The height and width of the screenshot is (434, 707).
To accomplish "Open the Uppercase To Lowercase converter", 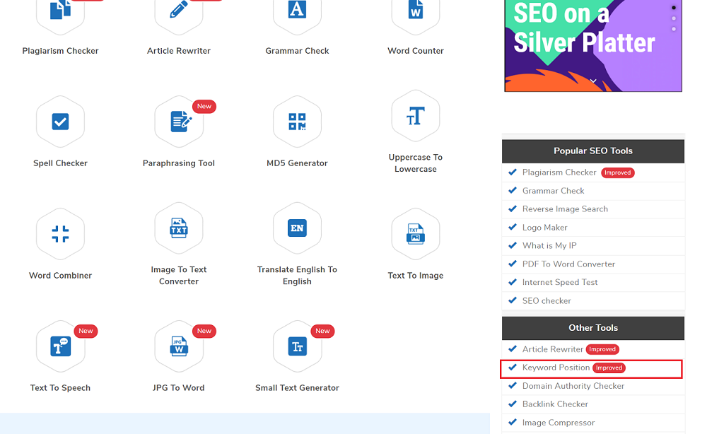I will pyautogui.click(x=416, y=116).
